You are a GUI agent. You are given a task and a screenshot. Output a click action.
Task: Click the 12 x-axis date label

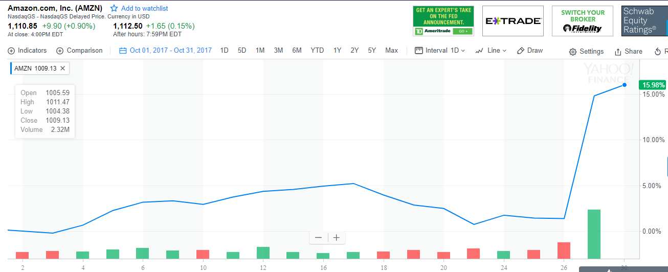[263, 267]
